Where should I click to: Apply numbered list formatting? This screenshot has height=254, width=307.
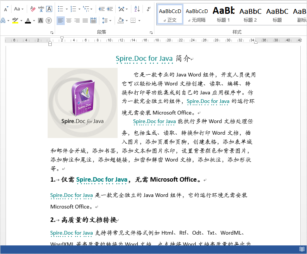pos(73,9)
